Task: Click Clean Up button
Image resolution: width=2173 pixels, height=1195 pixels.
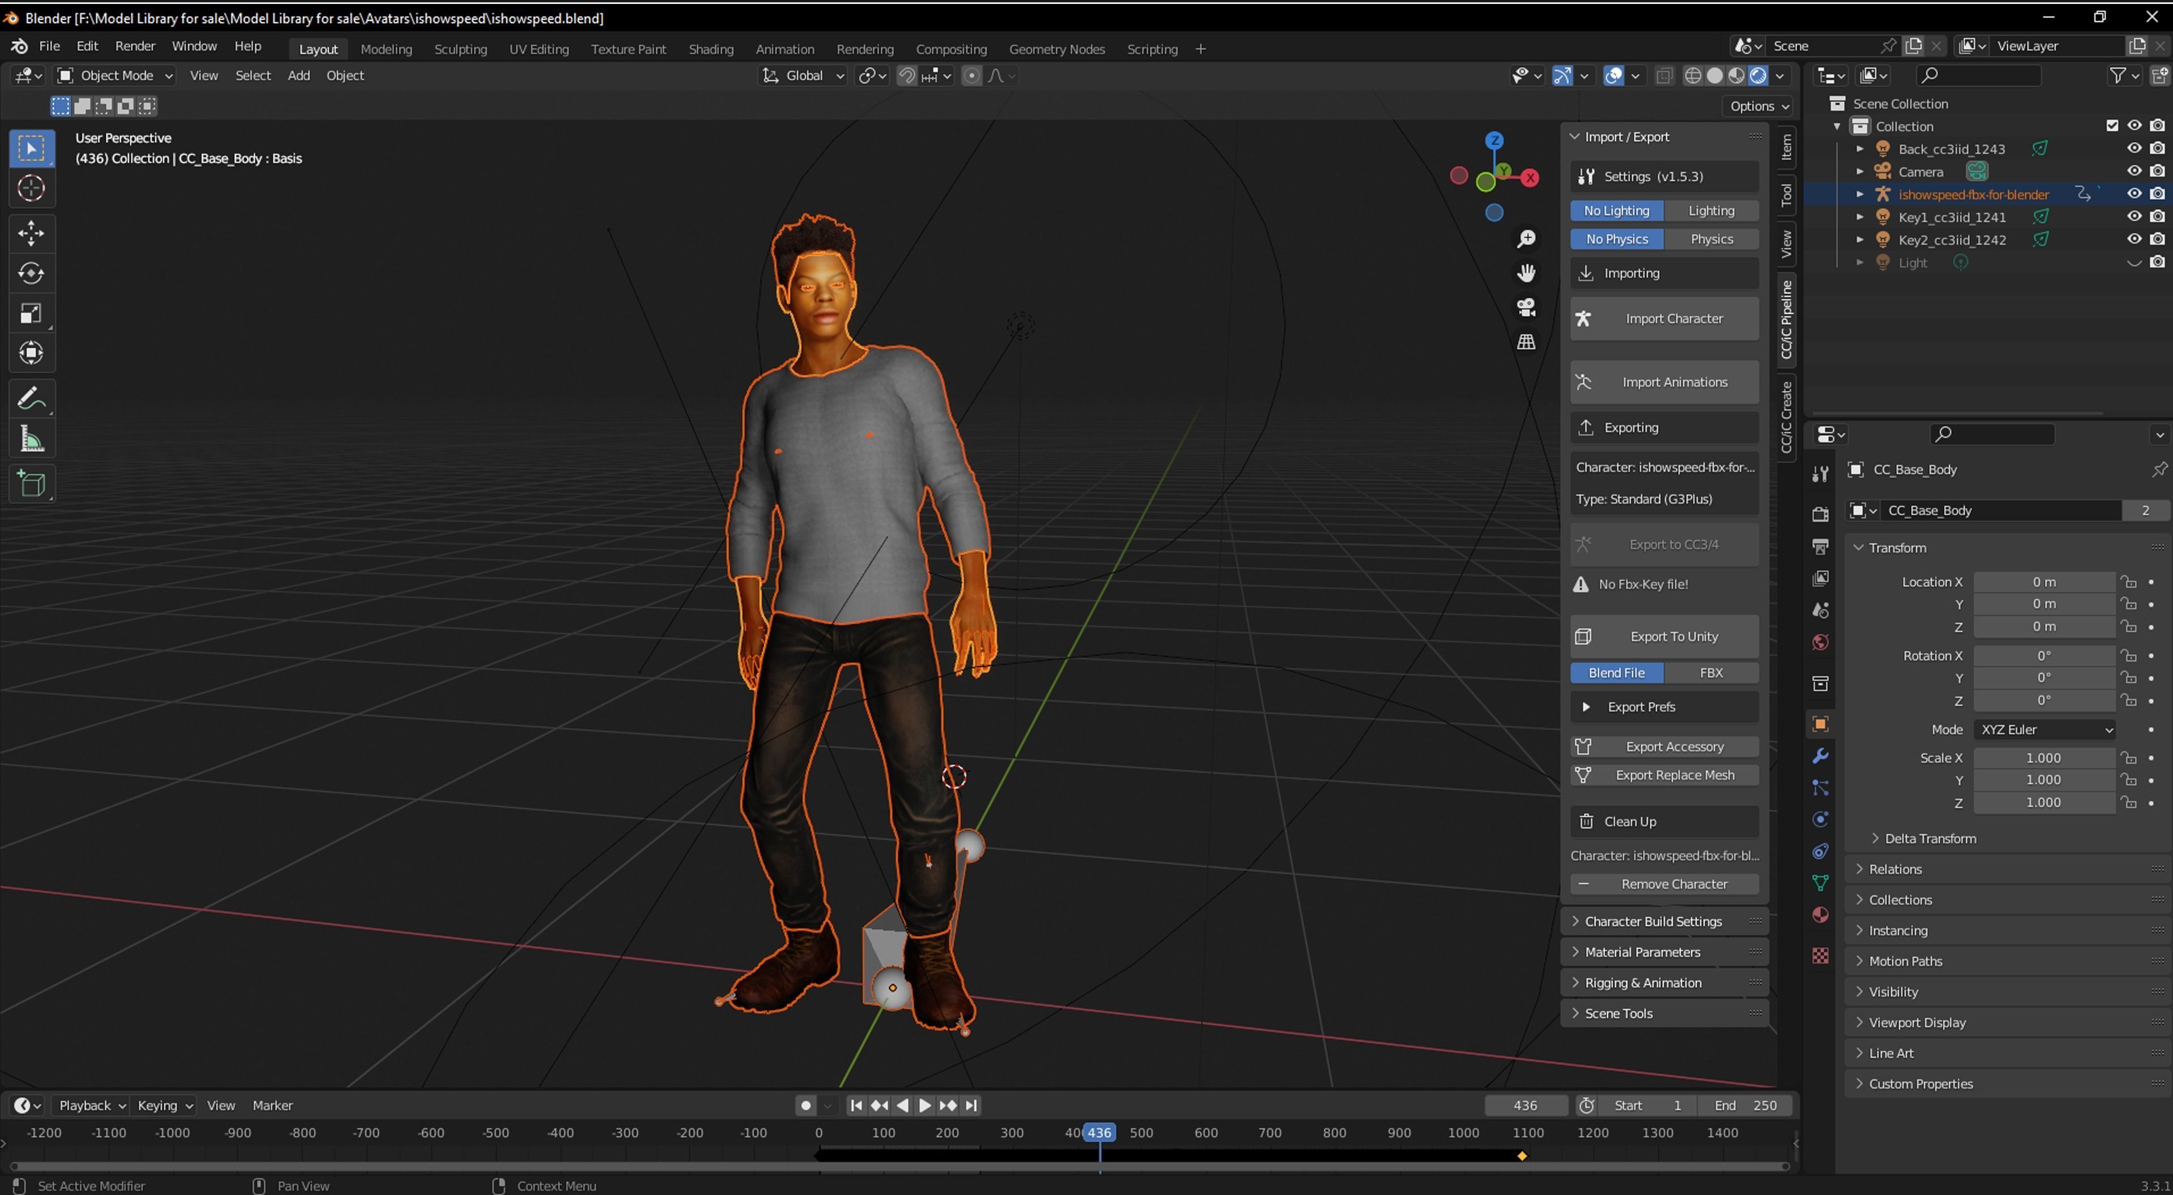Action: tap(1664, 822)
